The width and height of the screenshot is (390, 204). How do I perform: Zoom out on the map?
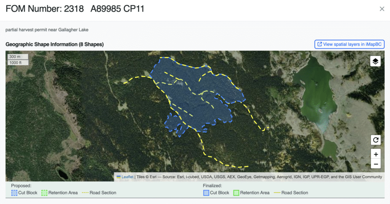[x=376, y=164]
